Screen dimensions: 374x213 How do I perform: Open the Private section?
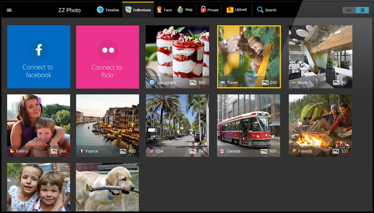[209, 10]
